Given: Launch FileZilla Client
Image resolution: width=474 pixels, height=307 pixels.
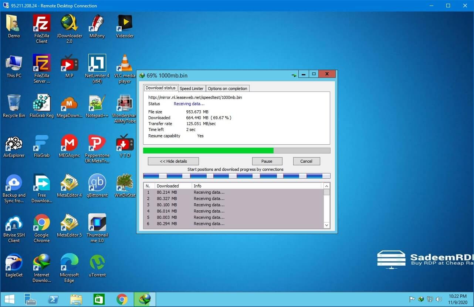Looking at the screenshot, I should point(41,22).
